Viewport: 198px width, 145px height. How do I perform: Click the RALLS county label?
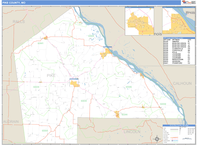[19, 21]
